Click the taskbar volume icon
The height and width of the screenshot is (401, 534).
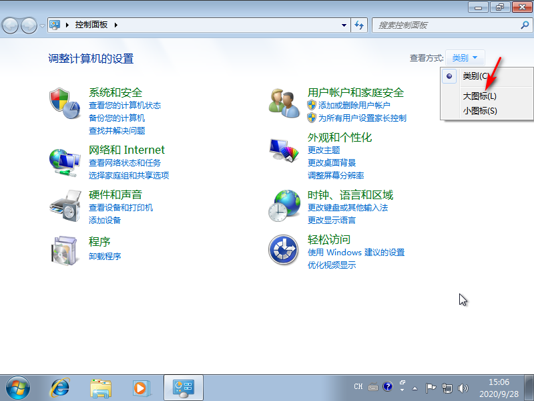coord(463,388)
